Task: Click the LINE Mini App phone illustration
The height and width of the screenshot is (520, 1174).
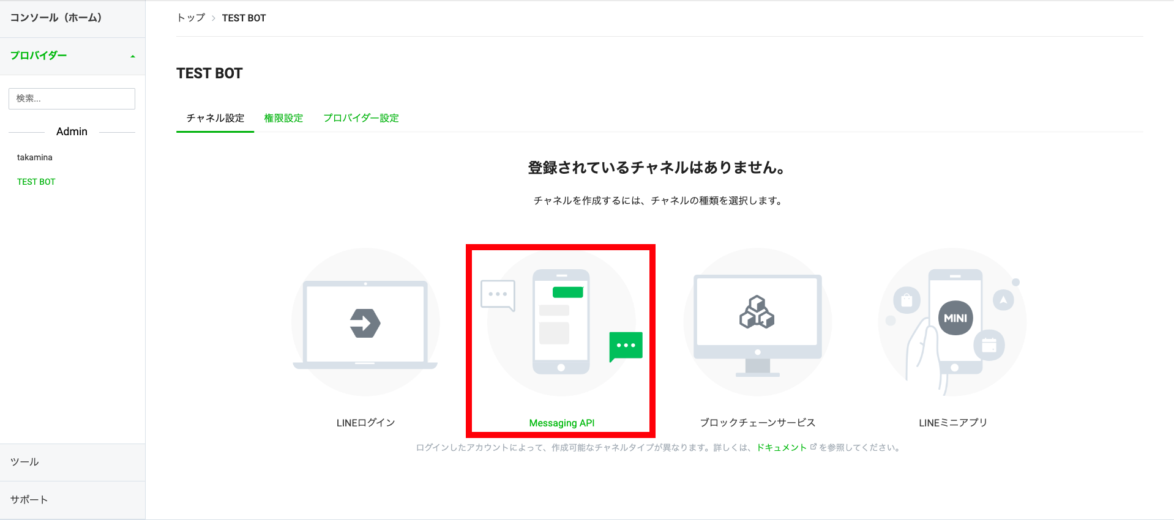Action: coord(952,322)
